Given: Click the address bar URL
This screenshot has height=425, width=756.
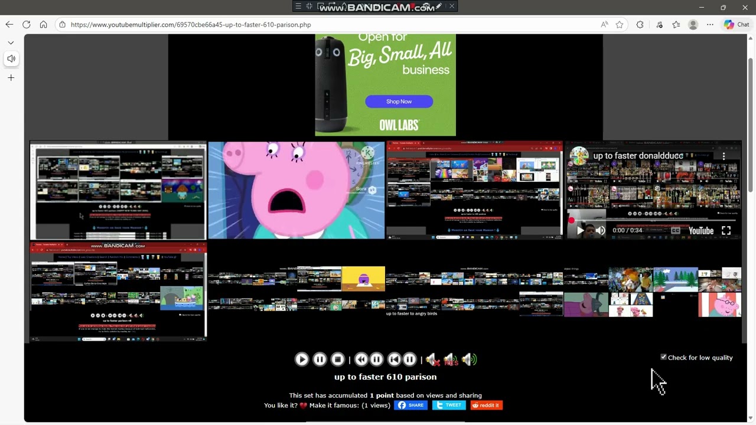Looking at the screenshot, I should [191, 25].
